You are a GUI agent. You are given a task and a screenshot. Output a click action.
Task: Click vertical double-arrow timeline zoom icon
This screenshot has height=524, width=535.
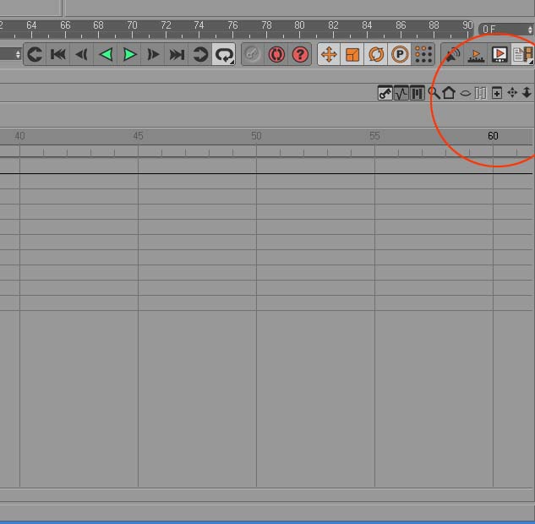(527, 92)
